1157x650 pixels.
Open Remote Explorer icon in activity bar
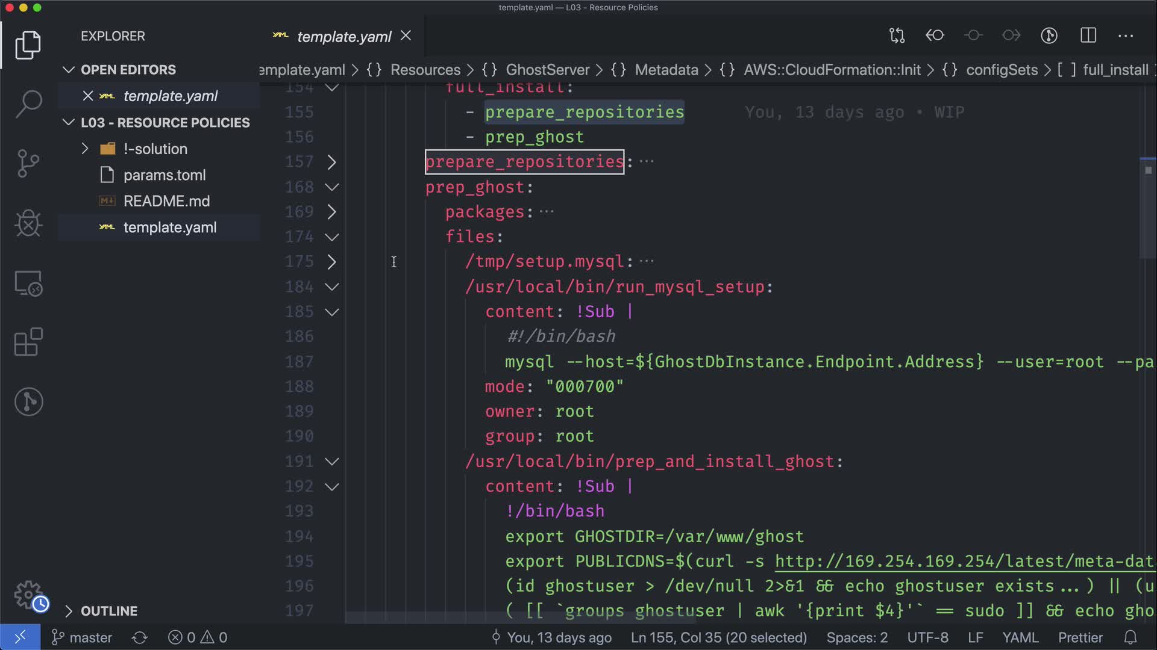click(28, 283)
